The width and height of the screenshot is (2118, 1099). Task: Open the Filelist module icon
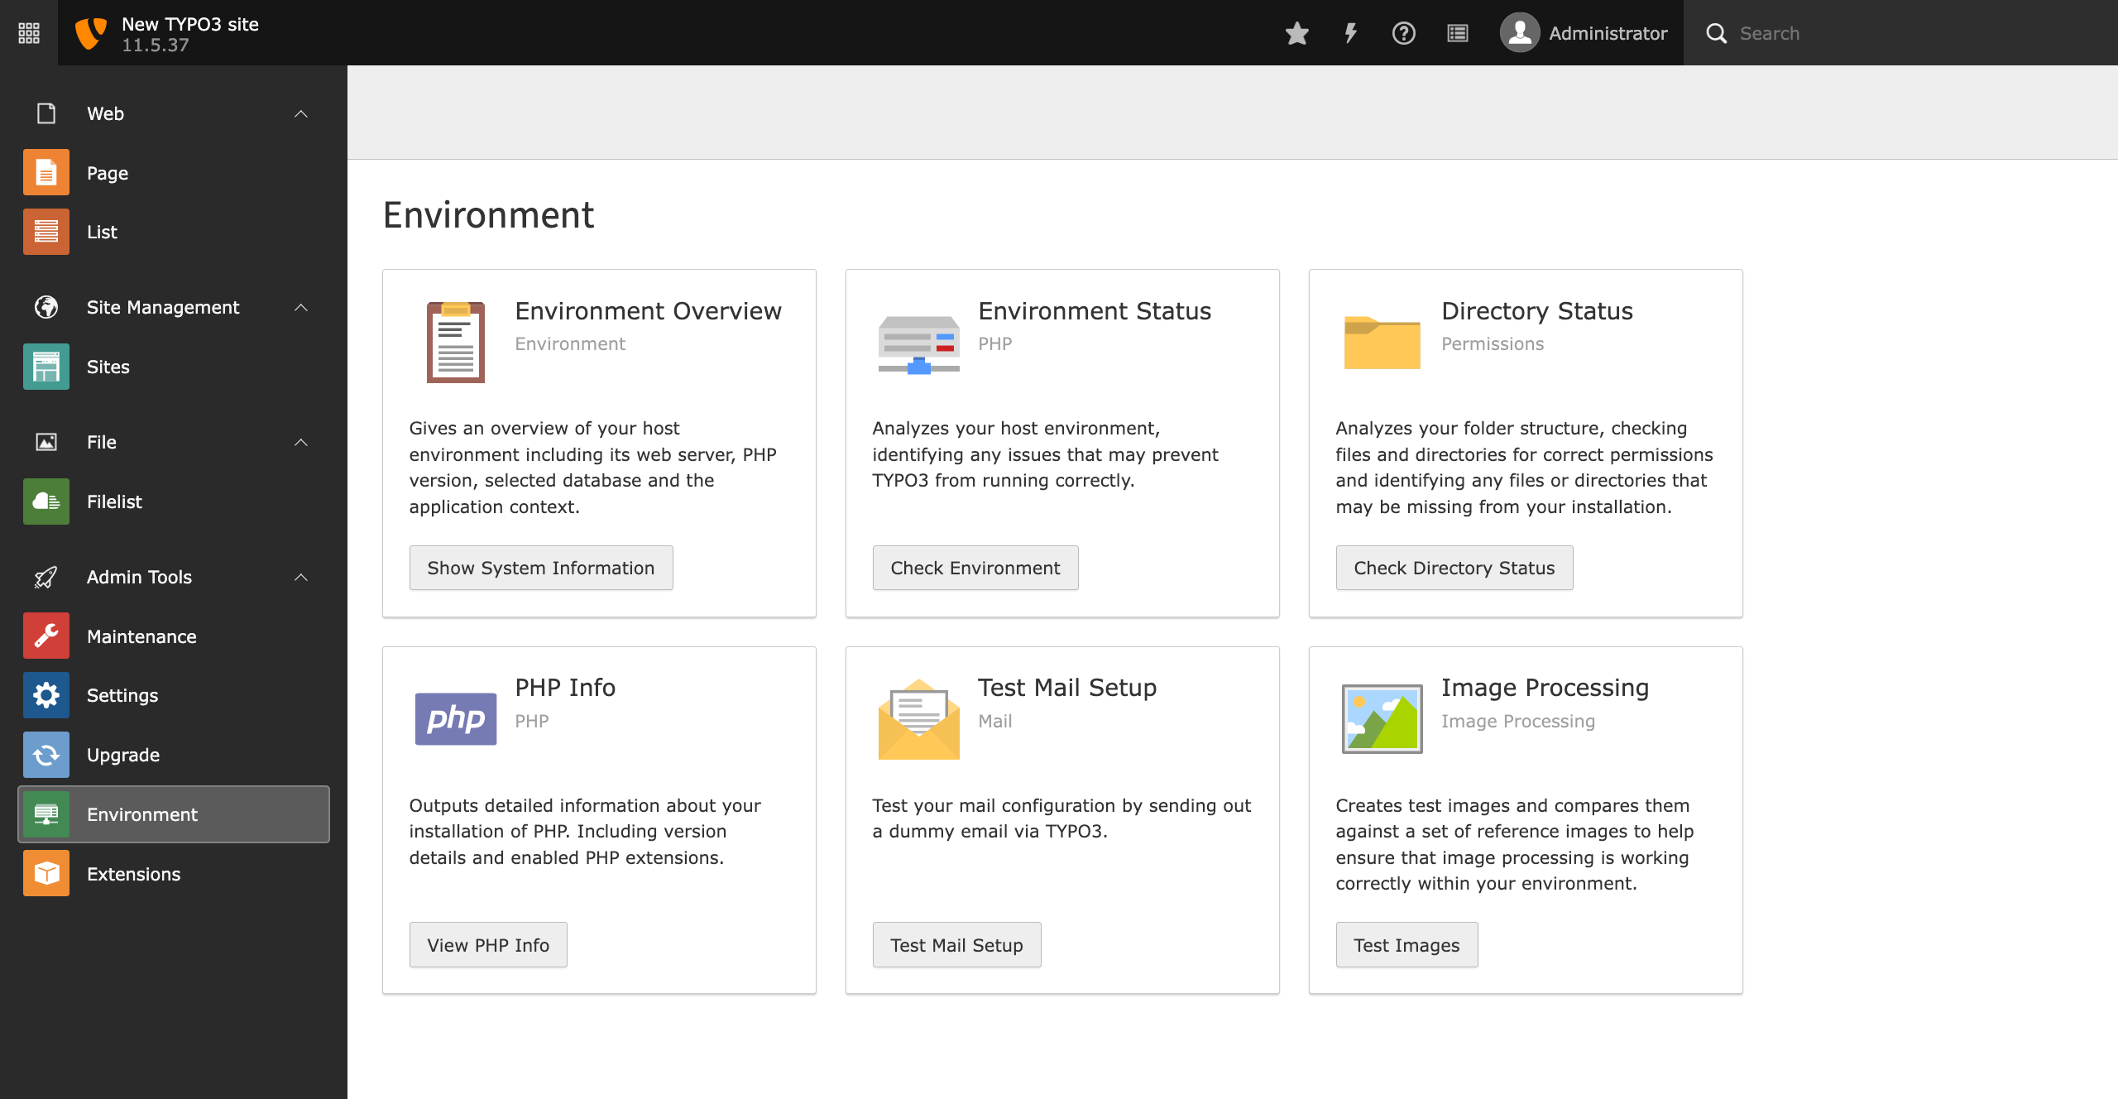click(x=46, y=501)
